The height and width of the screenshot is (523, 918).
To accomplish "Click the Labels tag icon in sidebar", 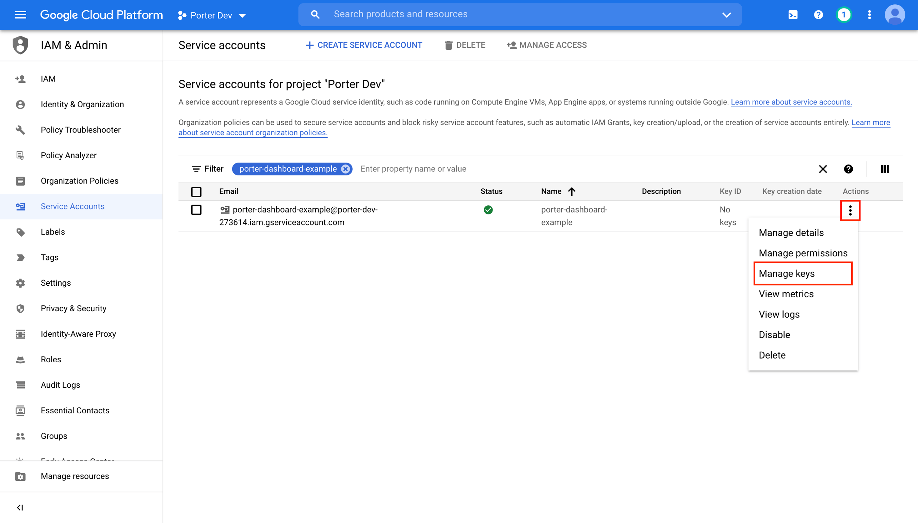I will click(x=20, y=232).
